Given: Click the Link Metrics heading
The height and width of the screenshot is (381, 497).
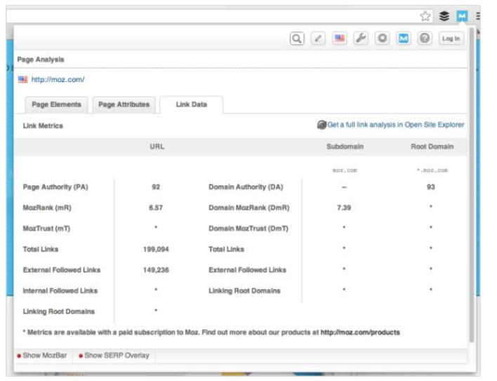Looking at the screenshot, I should pos(43,126).
